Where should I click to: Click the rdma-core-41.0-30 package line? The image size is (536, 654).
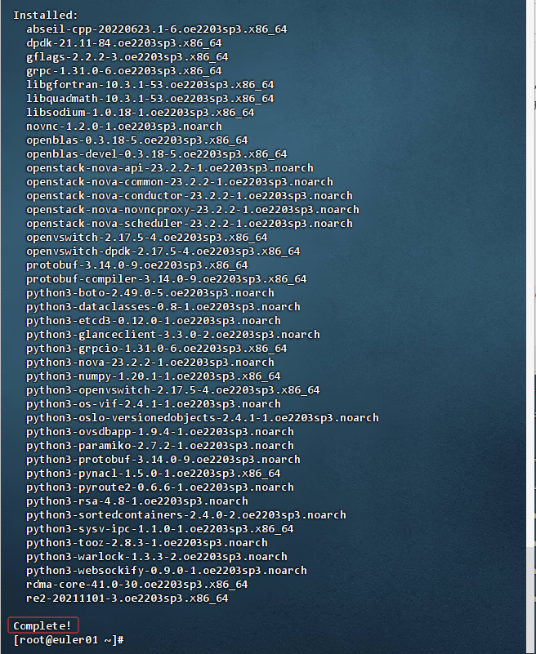tap(137, 584)
